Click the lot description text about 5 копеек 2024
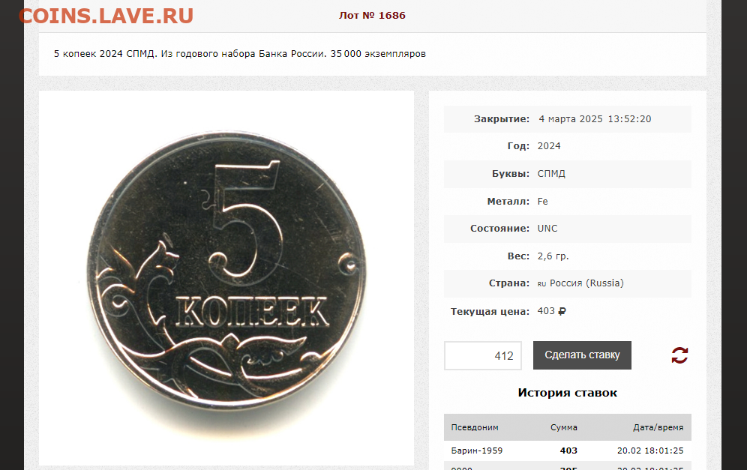The width and height of the screenshot is (747, 470). 240,54
